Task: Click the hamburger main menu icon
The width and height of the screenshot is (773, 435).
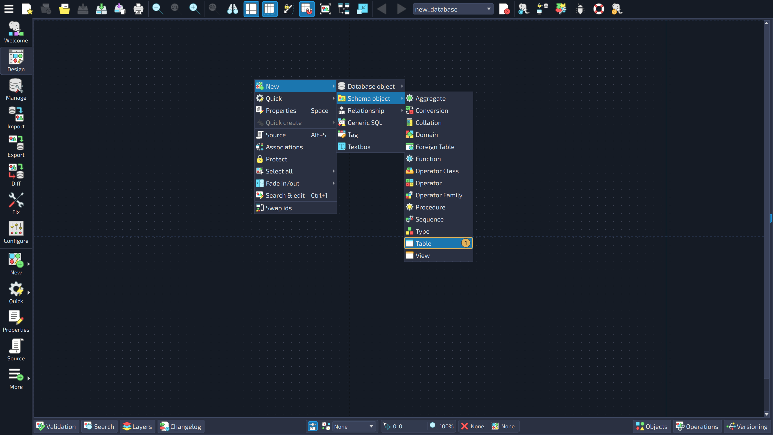Action: point(9,9)
